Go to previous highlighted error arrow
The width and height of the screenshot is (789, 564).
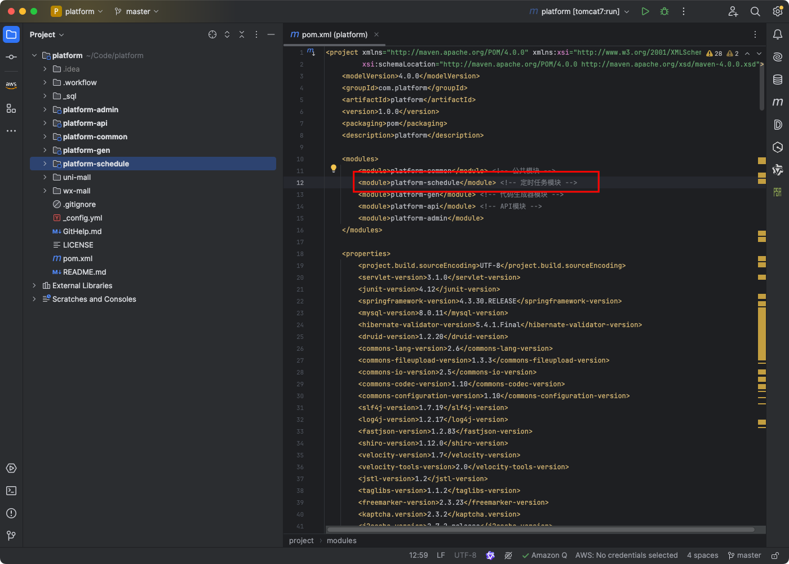coord(747,53)
